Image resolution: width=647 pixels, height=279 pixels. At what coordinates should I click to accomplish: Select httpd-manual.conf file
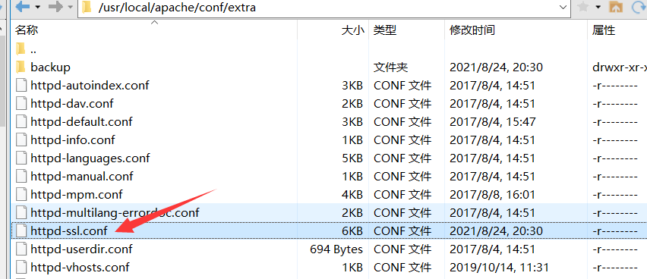click(x=82, y=177)
